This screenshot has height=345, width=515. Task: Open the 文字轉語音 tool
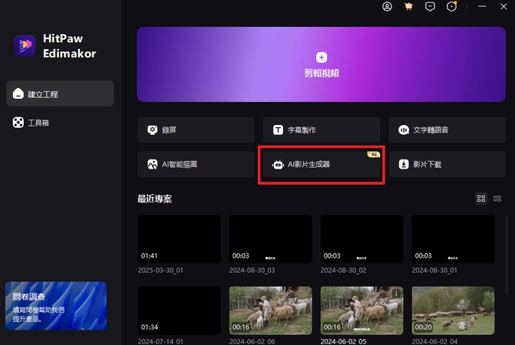(x=447, y=130)
